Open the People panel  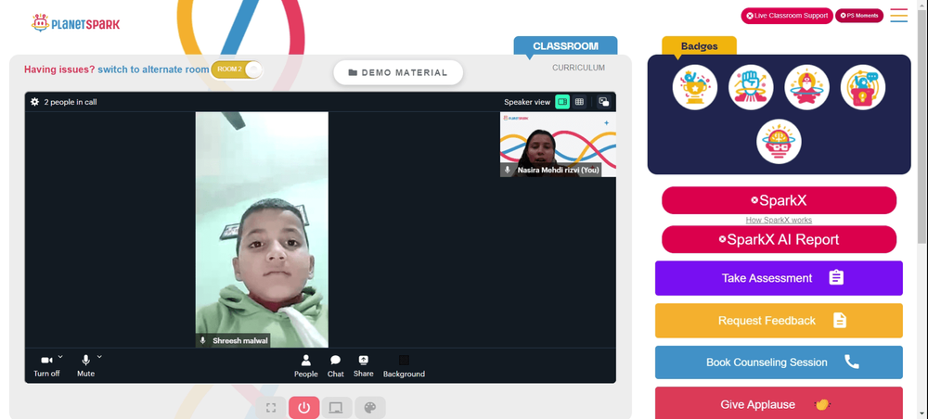(306, 366)
